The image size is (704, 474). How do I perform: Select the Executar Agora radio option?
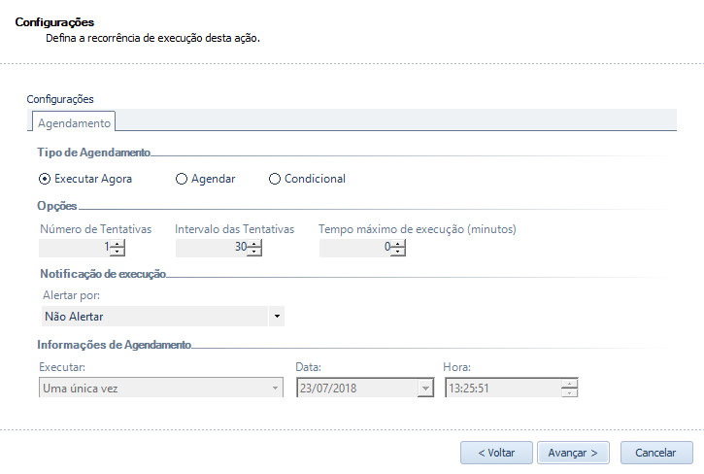coord(44,179)
